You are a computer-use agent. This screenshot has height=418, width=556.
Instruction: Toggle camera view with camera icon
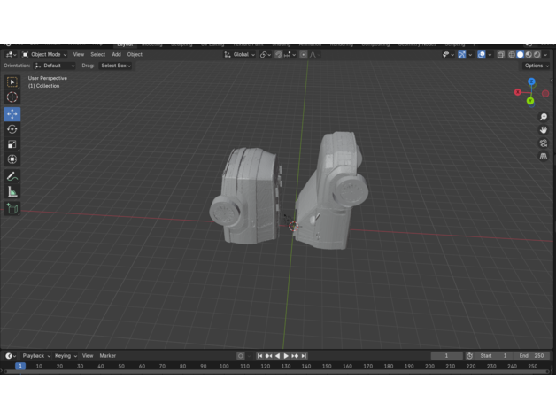pyautogui.click(x=544, y=143)
